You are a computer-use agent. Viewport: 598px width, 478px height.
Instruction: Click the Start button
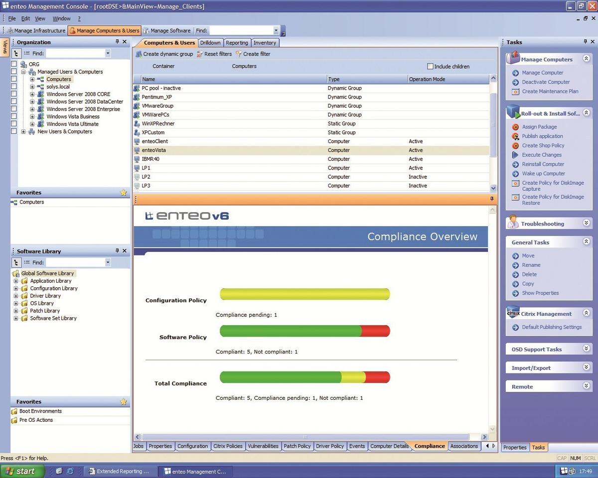point(22,471)
